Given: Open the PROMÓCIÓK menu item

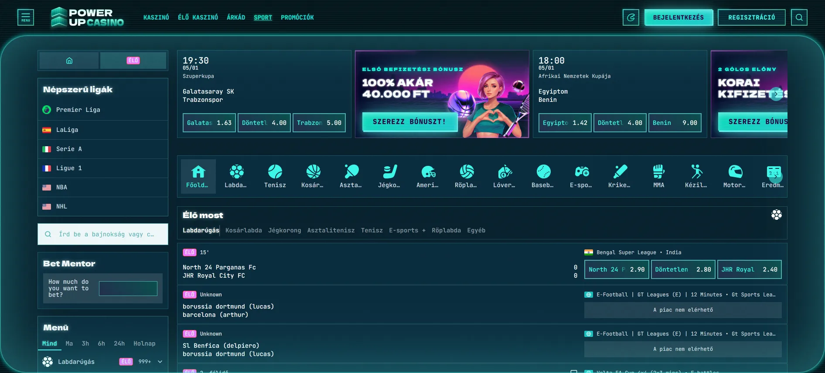Looking at the screenshot, I should tap(297, 17).
